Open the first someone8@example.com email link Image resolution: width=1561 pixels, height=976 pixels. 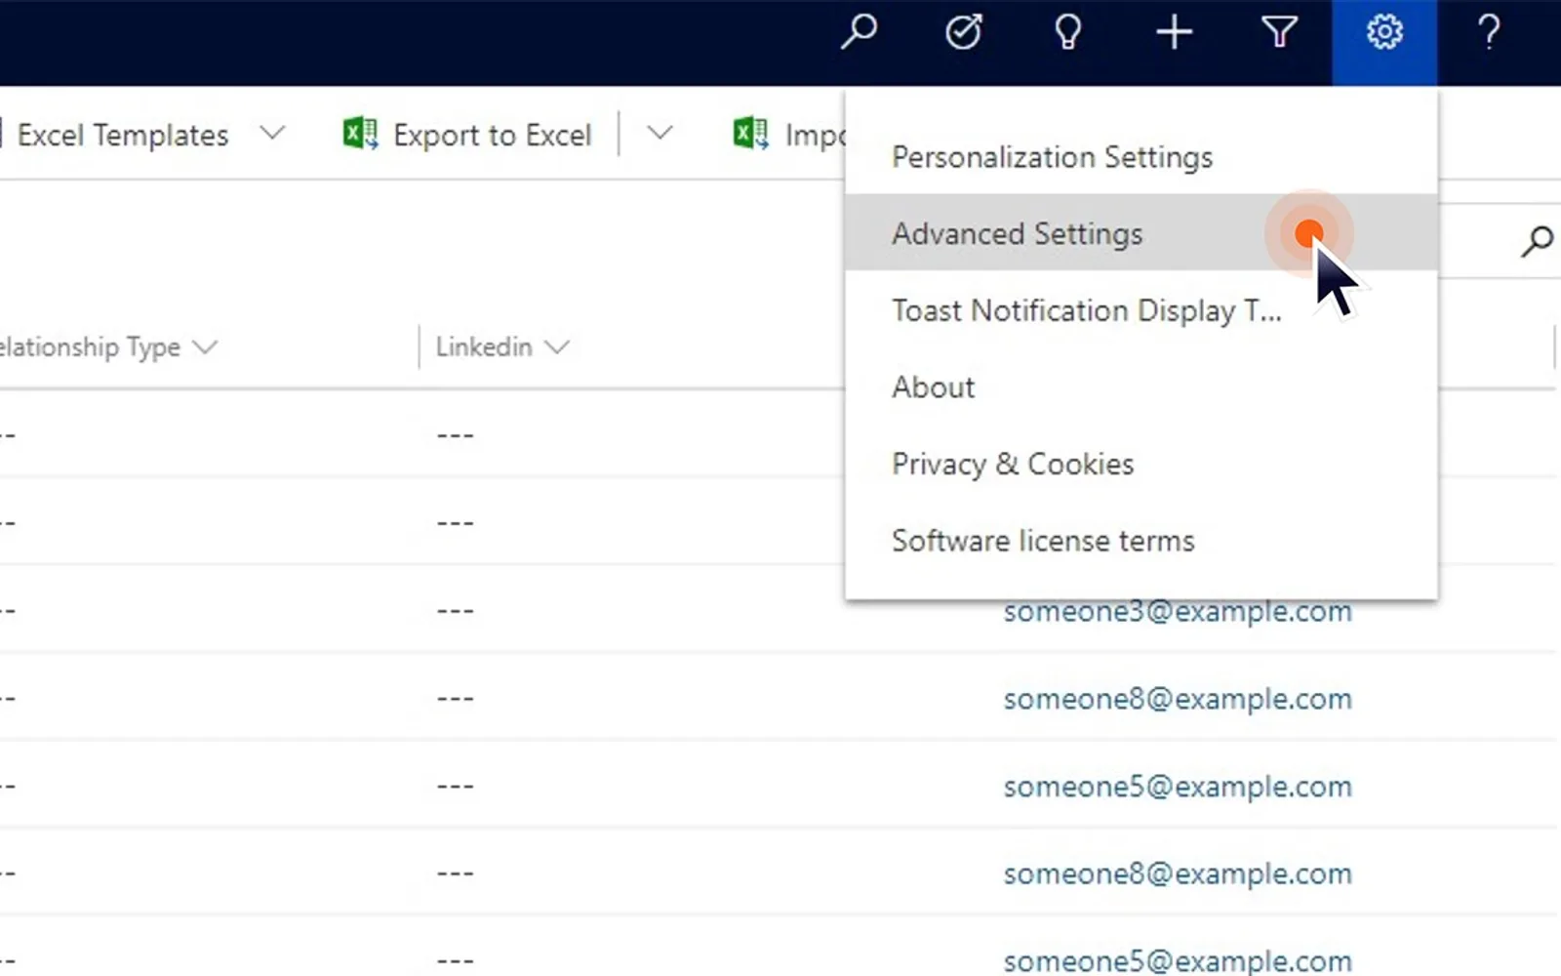1178,699
